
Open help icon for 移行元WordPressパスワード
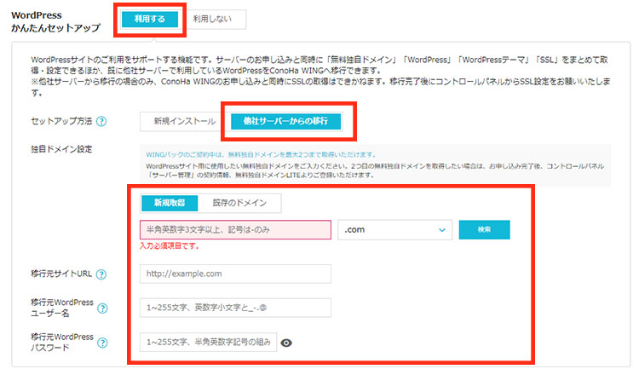click(103, 343)
